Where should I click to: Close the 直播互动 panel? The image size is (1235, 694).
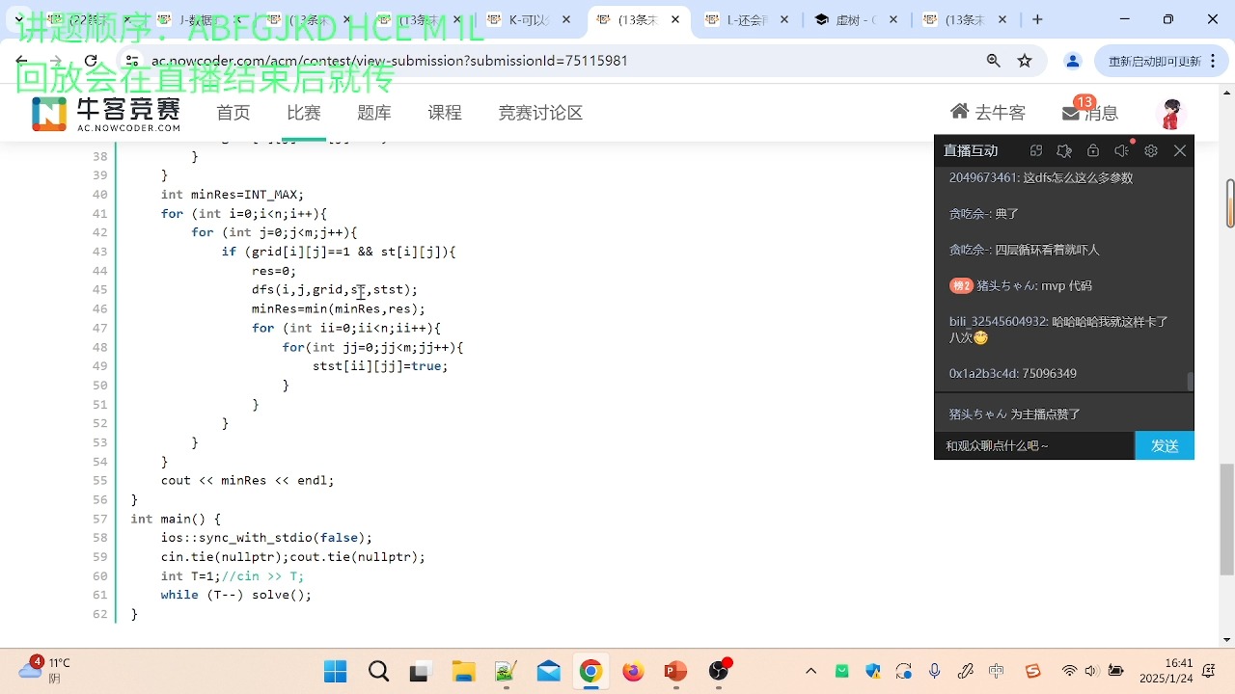[x=1180, y=150]
